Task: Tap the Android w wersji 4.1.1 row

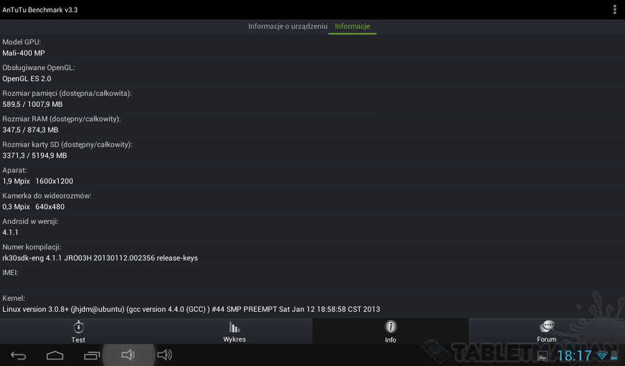Action: (x=312, y=227)
